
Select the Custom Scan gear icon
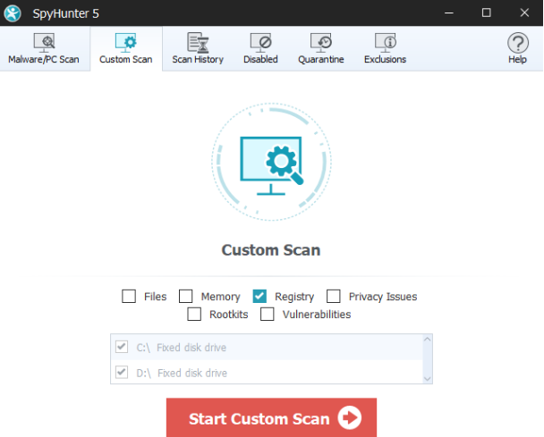126,42
